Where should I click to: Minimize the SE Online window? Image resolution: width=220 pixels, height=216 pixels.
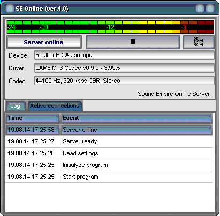(200, 9)
